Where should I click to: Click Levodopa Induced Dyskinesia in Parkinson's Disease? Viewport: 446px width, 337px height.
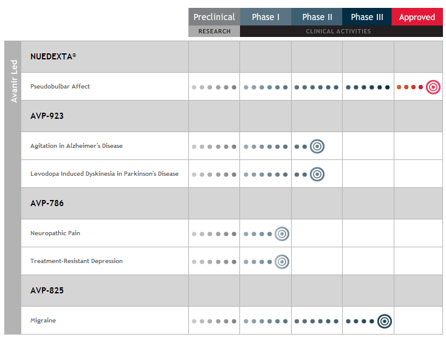[105, 173]
